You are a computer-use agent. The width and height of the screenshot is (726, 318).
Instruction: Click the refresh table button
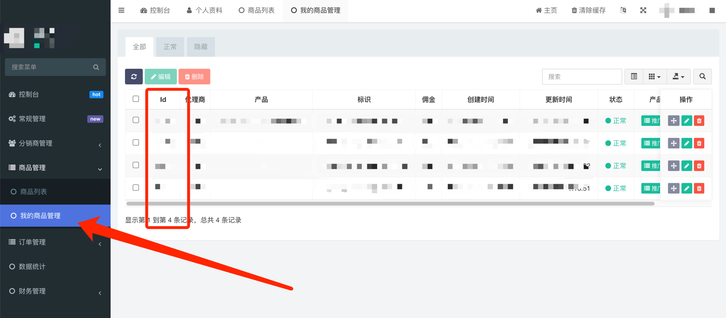point(134,76)
